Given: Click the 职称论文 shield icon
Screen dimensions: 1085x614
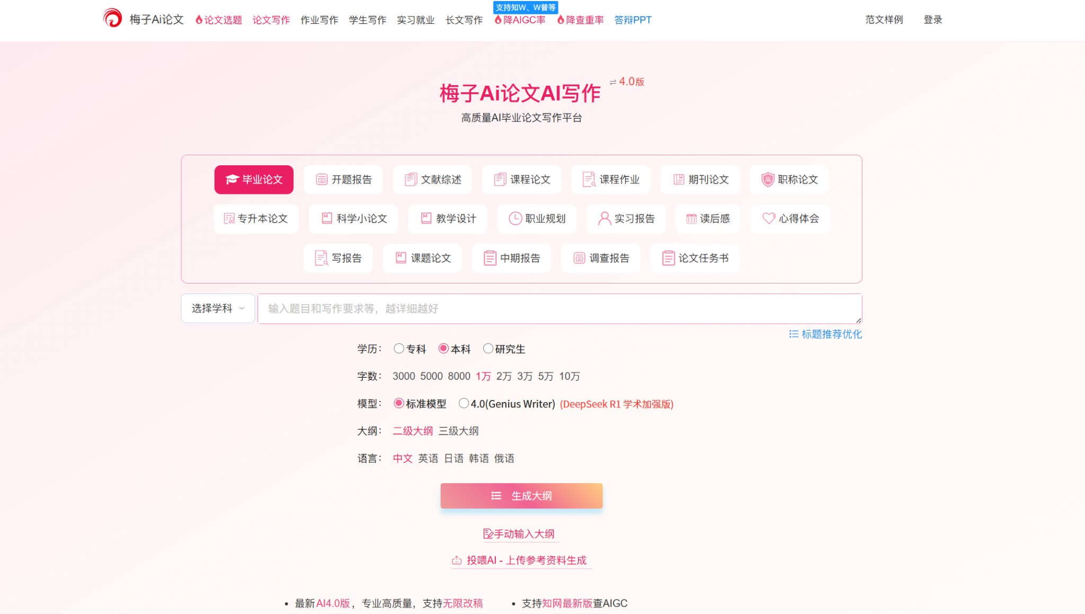Looking at the screenshot, I should tap(768, 180).
